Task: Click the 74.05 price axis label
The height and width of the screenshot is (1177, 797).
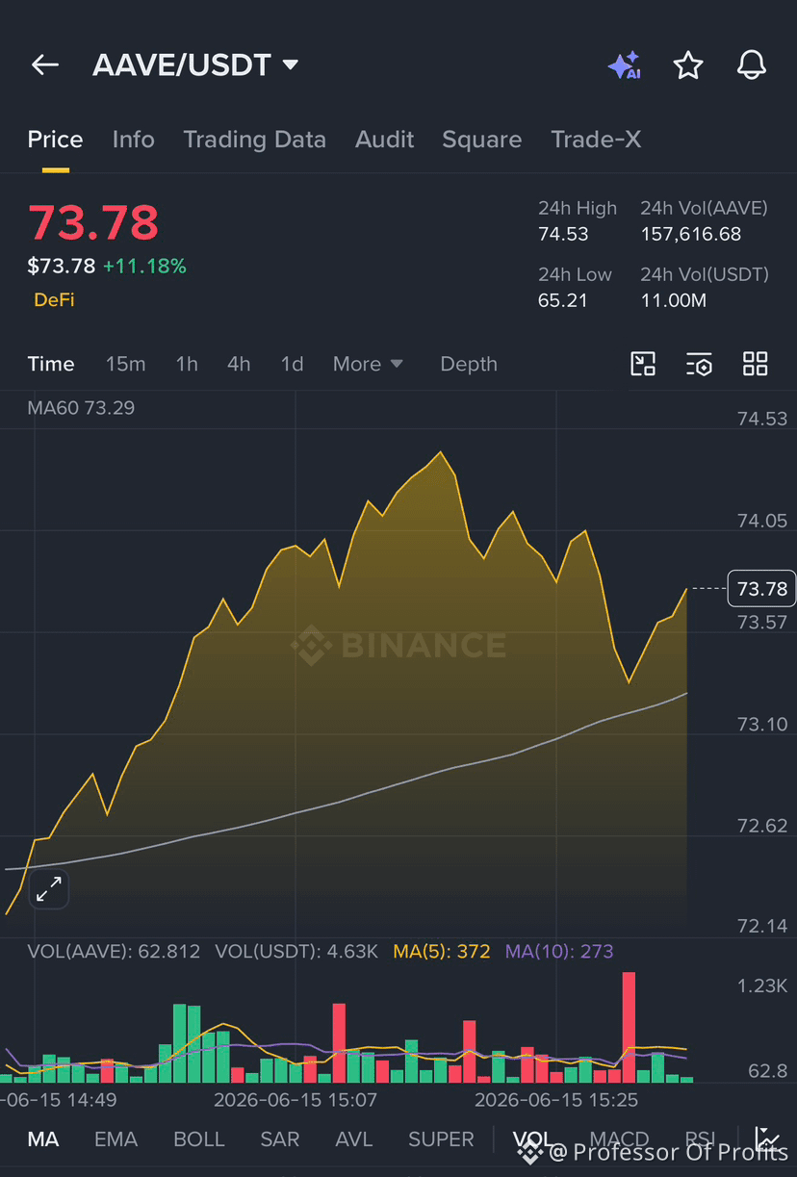Action: coord(762,521)
